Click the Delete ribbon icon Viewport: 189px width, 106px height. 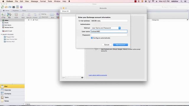point(16,16)
